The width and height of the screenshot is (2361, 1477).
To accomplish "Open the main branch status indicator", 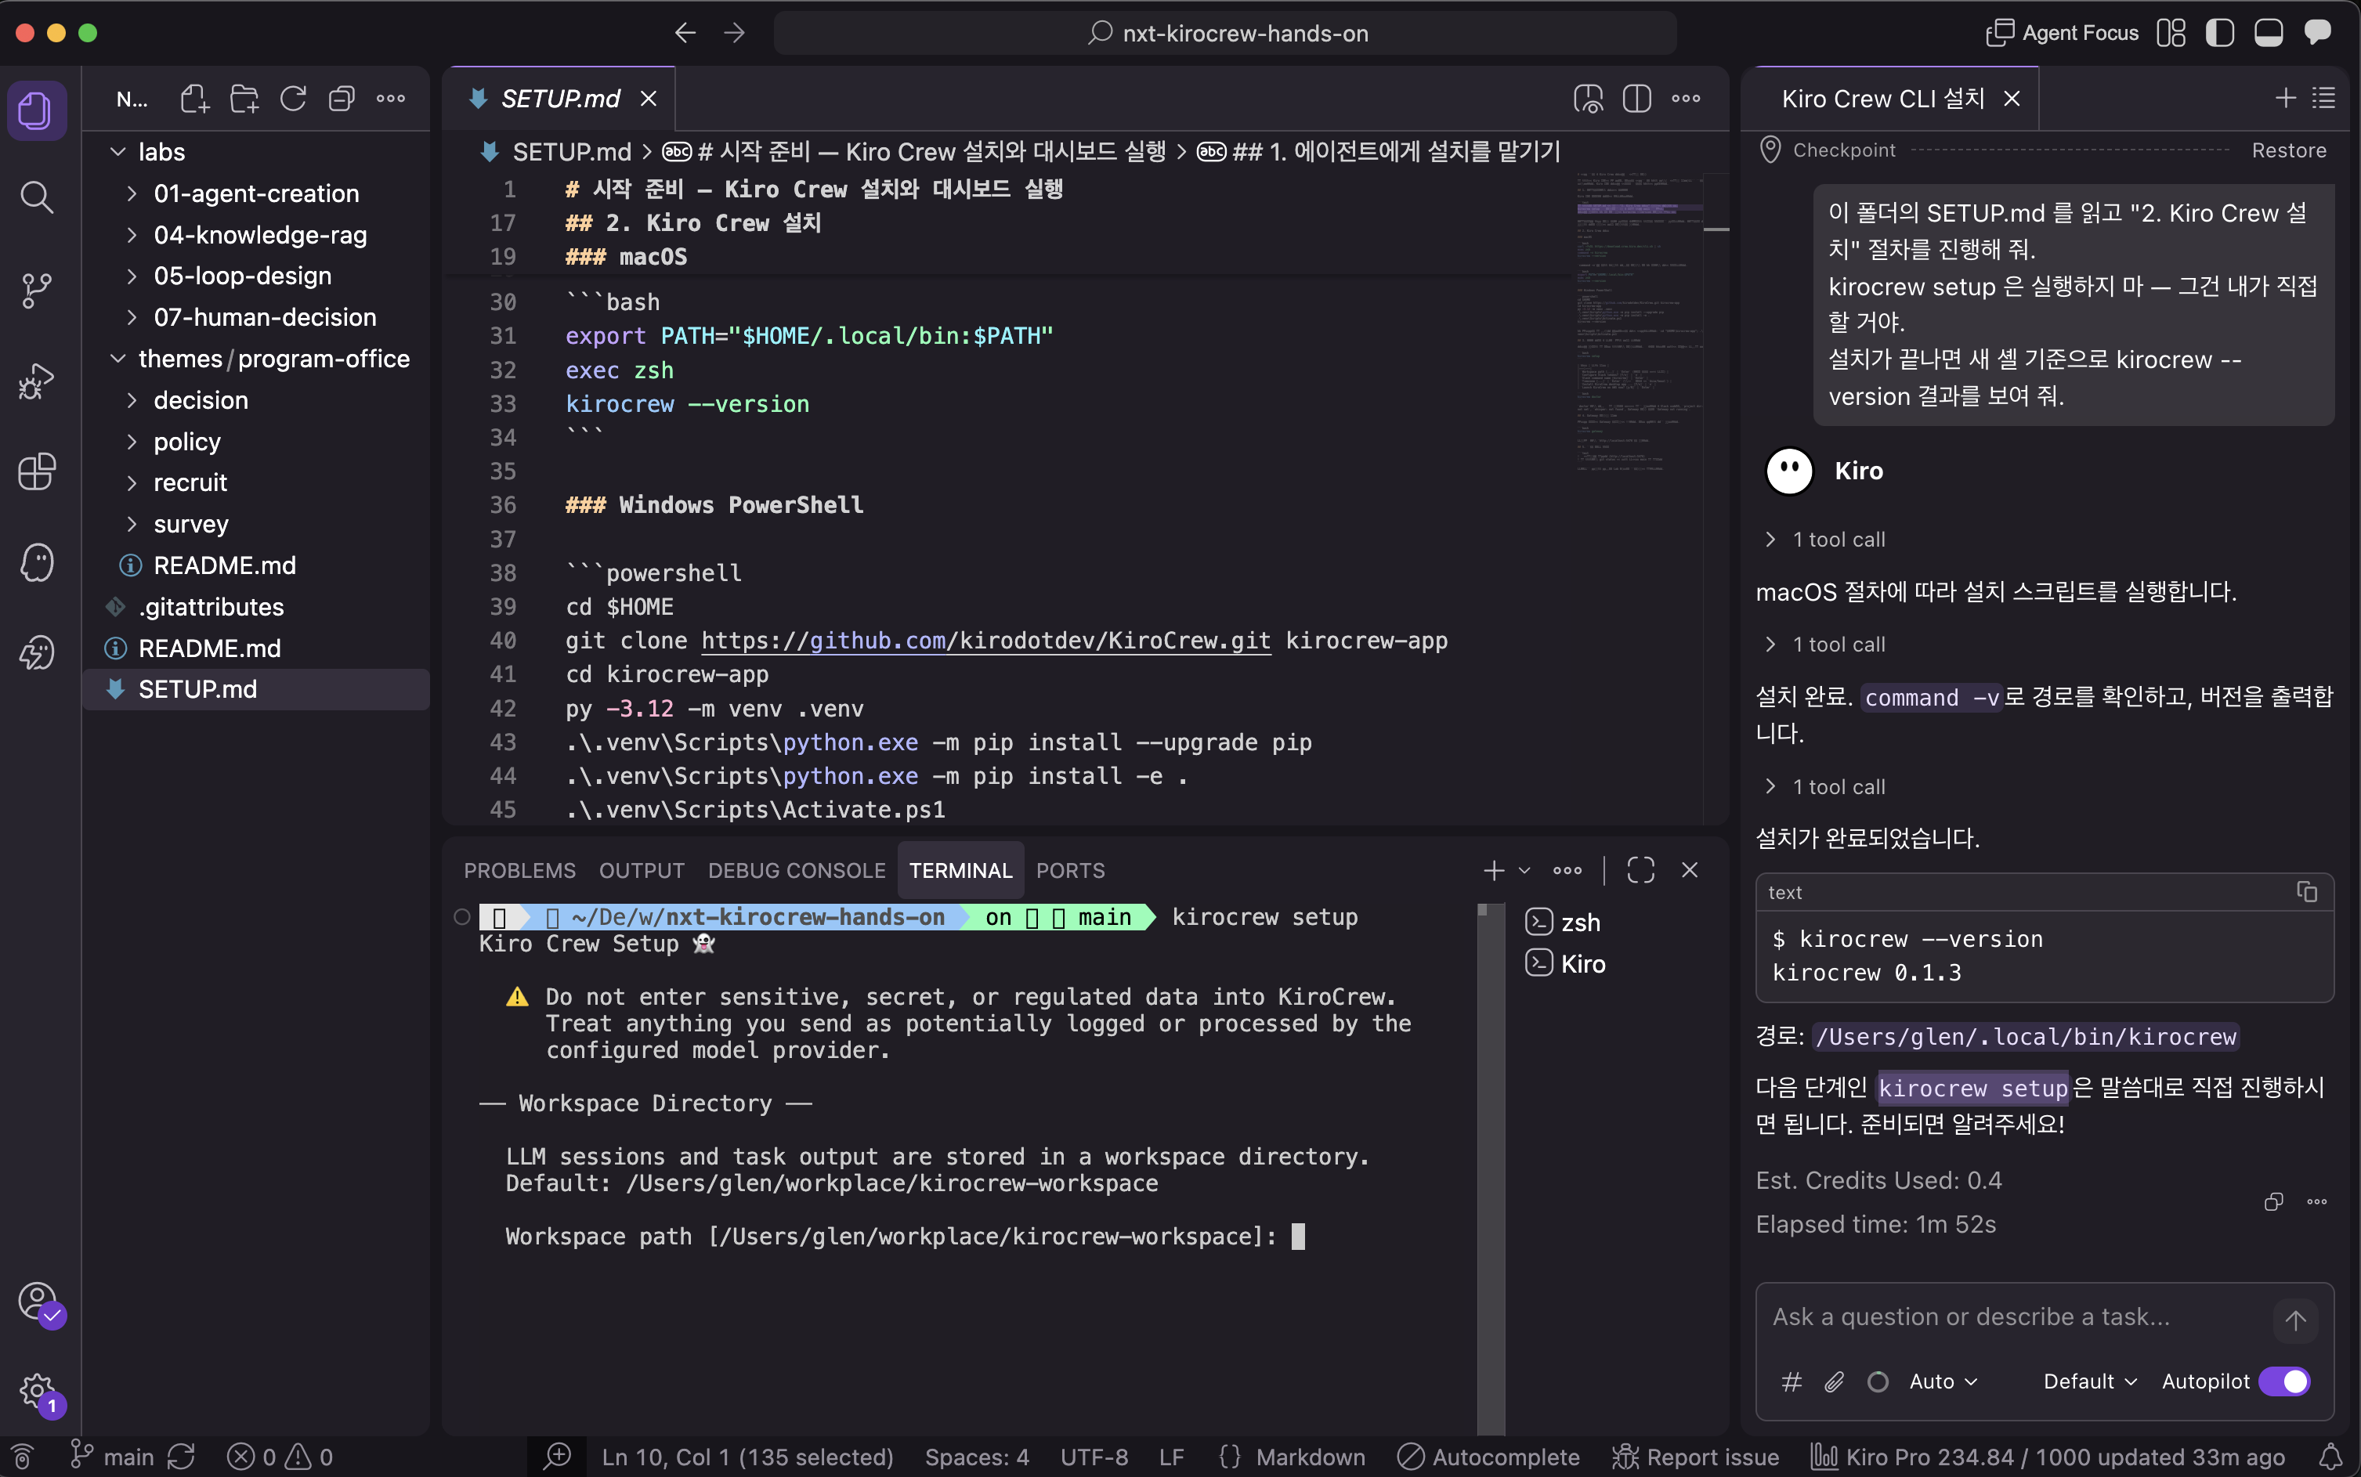I will [112, 1457].
